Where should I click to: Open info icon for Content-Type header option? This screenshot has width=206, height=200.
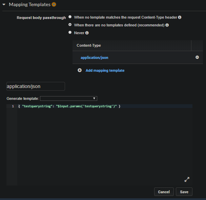coord(180,17)
